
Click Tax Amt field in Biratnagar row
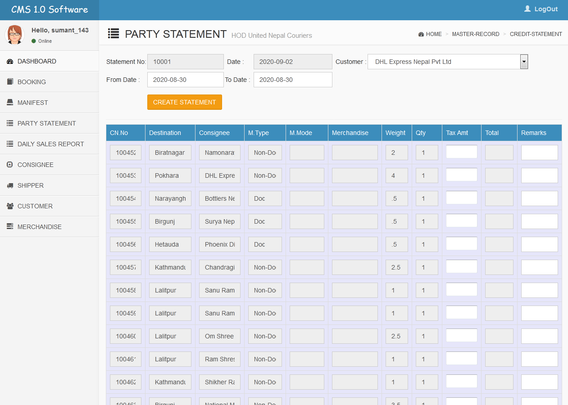tap(462, 152)
